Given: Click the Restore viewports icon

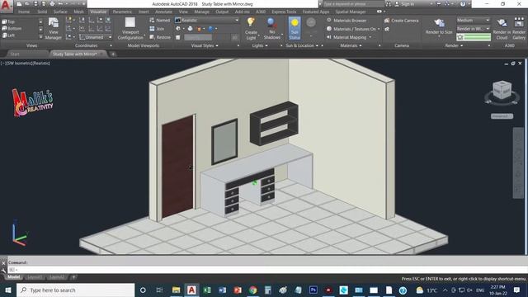Looking at the screenshot, I should click(x=152, y=37).
